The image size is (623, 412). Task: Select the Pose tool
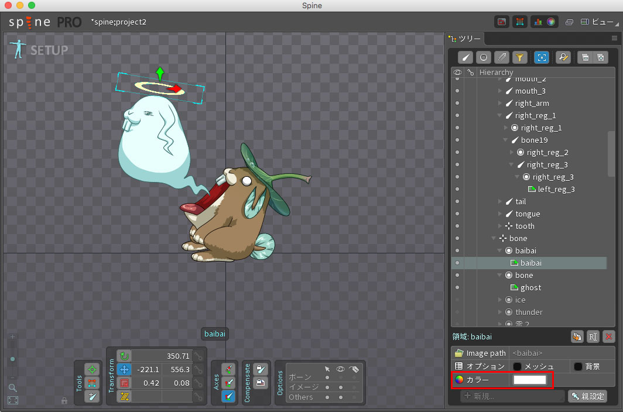coord(92,369)
